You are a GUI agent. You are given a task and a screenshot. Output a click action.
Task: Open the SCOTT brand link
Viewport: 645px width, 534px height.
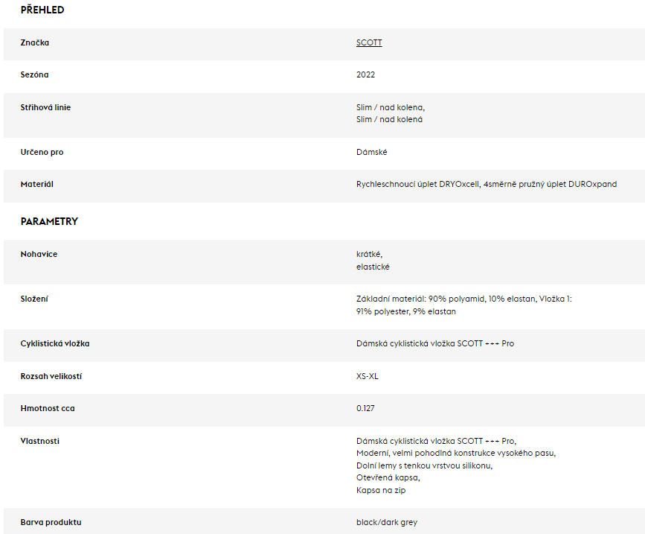coord(369,42)
